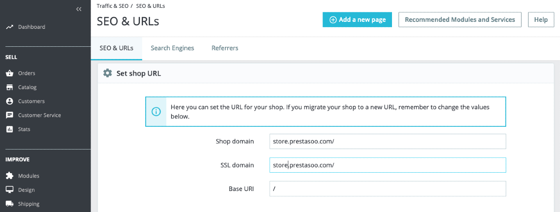Click the Set shop URL panel heading

pyautogui.click(x=139, y=73)
